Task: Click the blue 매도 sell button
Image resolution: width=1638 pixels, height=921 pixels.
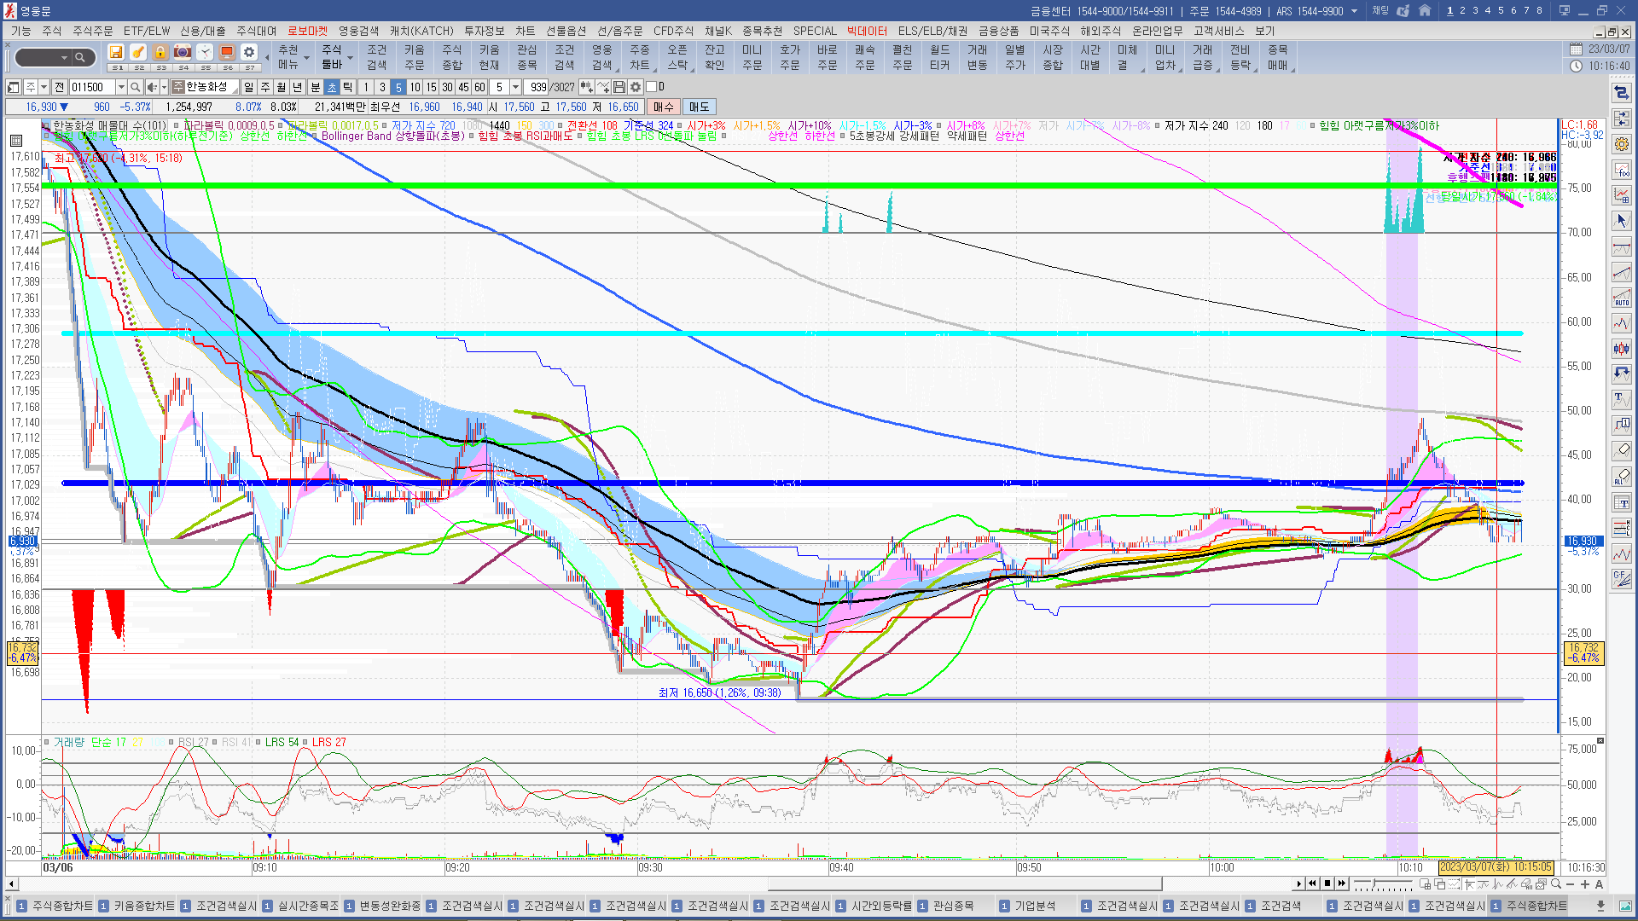Action: (x=699, y=107)
